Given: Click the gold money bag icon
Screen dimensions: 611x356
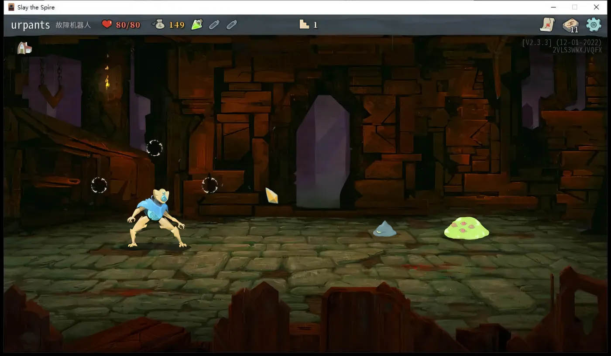Looking at the screenshot, I should pos(159,24).
